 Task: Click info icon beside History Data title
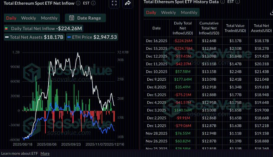tap(222, 2)
